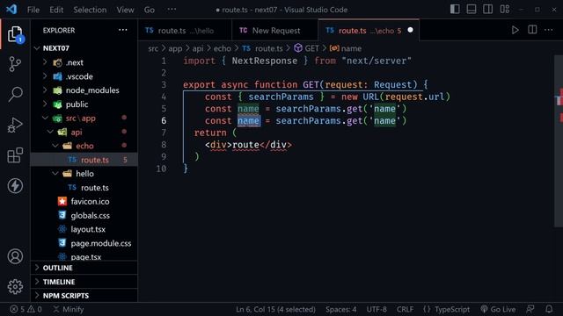Start Go Live server

tap(498, 309)
